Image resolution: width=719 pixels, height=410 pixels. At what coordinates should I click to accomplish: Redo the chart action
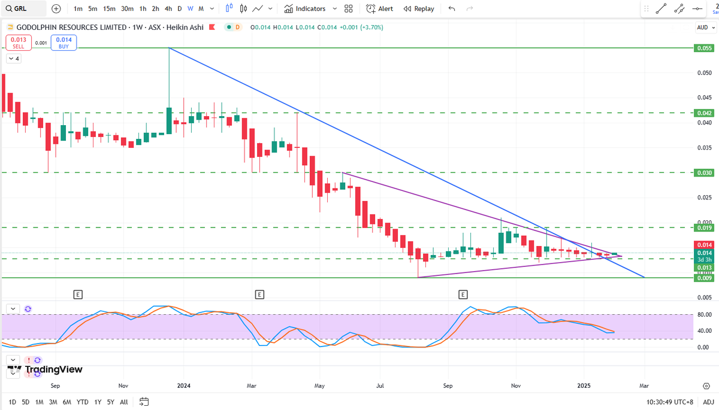pyautogui.click(x=469, y=9)
